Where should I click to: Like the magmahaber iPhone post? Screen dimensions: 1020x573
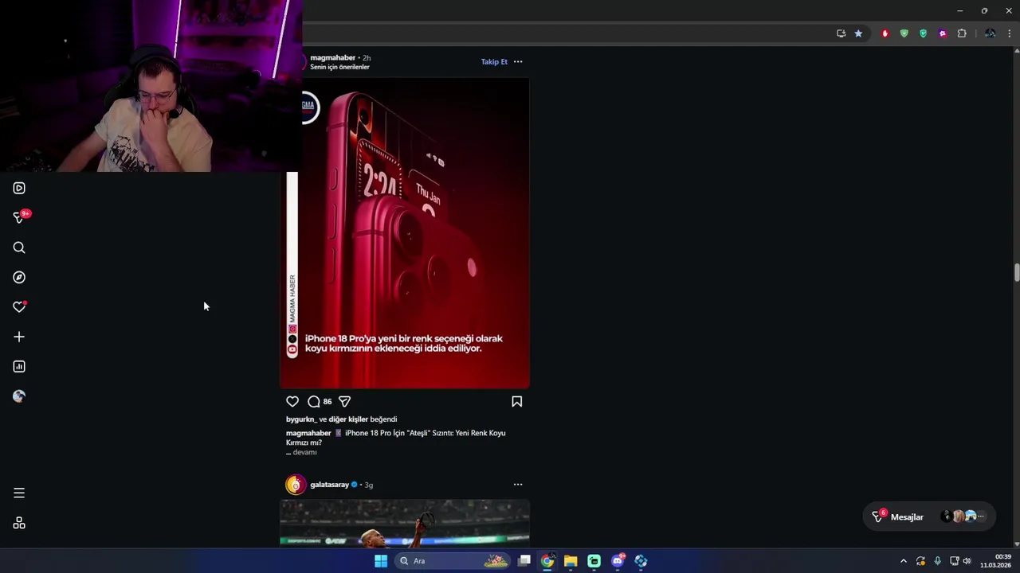tap(292, 402)
